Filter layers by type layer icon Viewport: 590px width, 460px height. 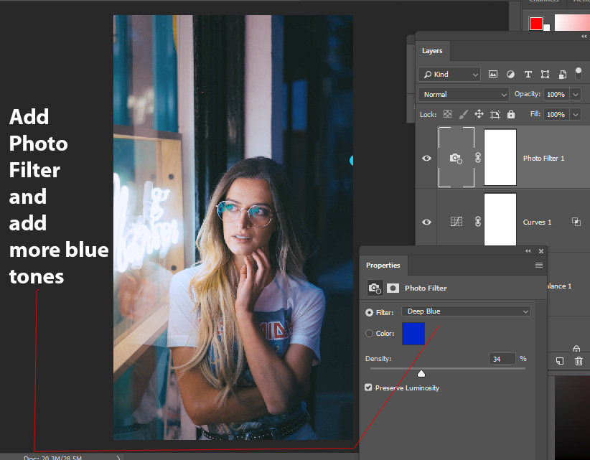528,74
